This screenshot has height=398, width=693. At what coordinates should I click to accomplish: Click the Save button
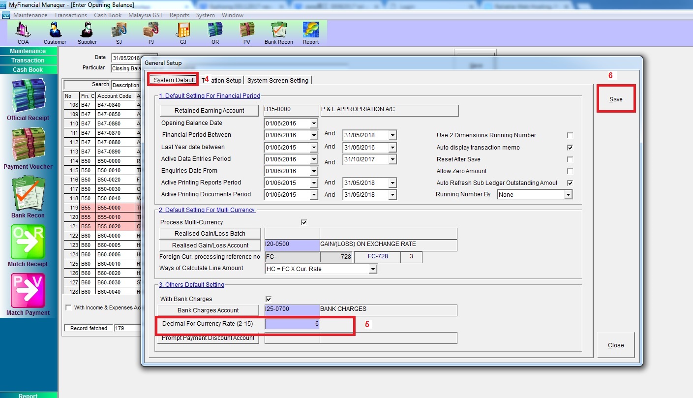click(x=616, y=99)
